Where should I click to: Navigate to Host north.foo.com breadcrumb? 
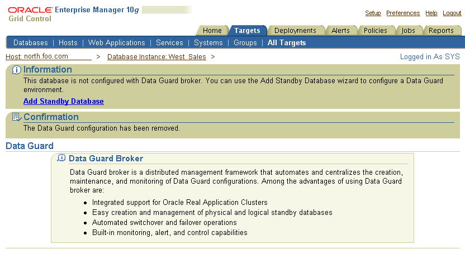(37, 56)
